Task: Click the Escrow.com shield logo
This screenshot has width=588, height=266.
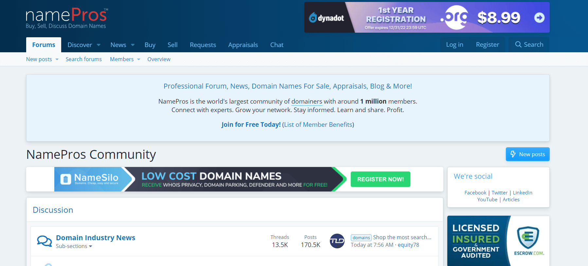Action: (528, 238)
